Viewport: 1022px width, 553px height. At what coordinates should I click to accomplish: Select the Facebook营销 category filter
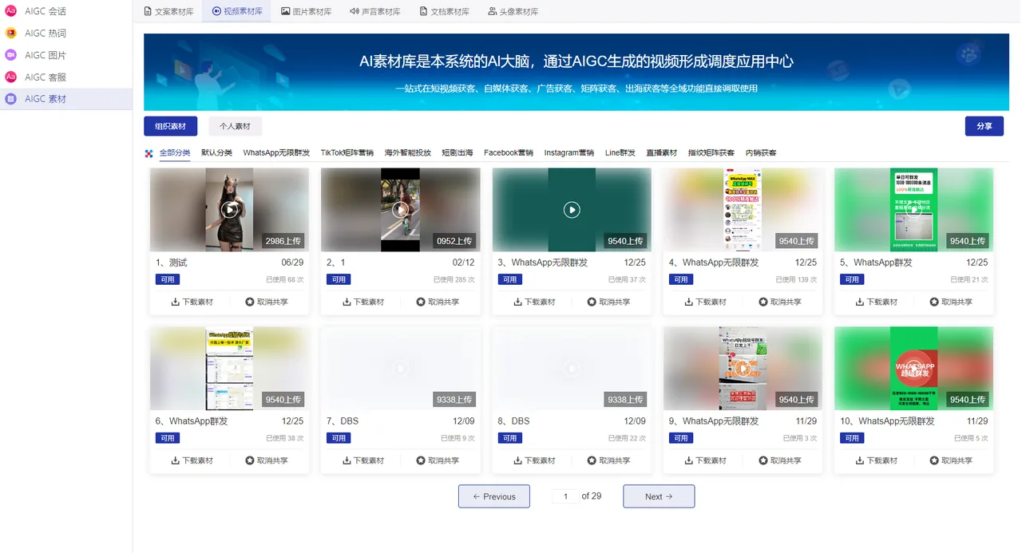tap(509, 152)
